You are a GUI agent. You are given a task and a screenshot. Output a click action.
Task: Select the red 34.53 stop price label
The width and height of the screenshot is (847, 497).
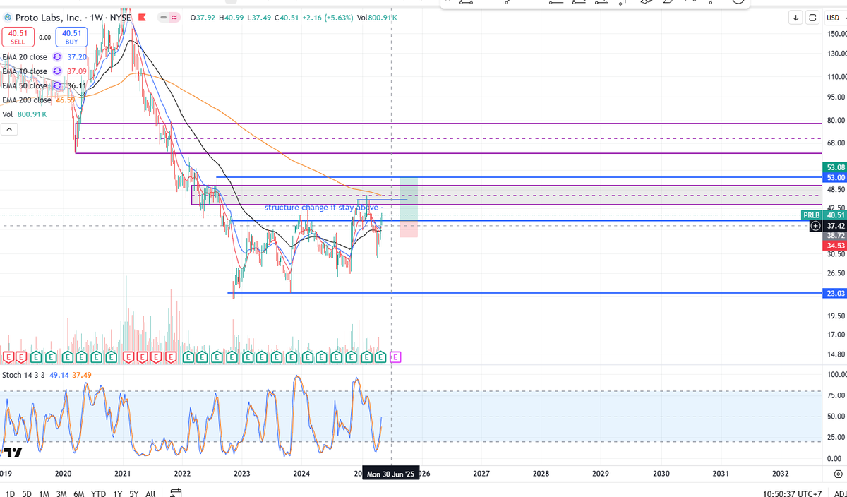835,245
